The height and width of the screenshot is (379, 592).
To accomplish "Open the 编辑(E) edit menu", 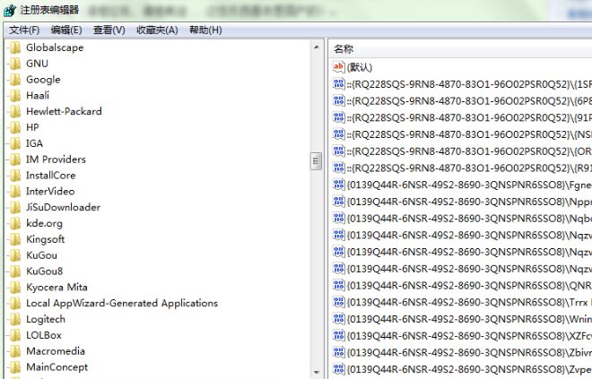I will 65,30.
